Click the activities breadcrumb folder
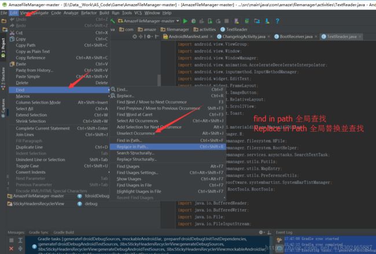This screenshot has width=376, height=254. pos(205,29)
